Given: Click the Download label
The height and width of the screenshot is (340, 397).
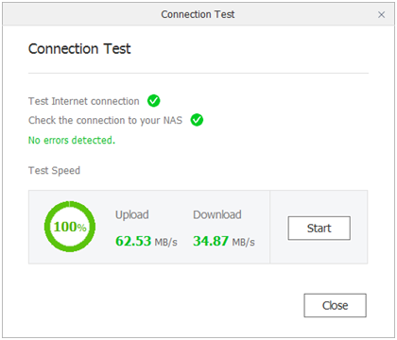Looking at the screenshot, I should click(217, 214).
